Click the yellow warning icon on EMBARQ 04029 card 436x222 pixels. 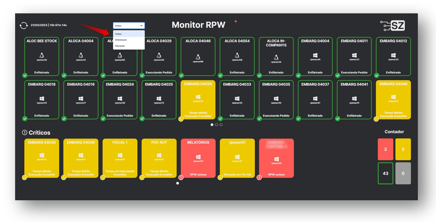pyautogui.click(x=181, y=119)
